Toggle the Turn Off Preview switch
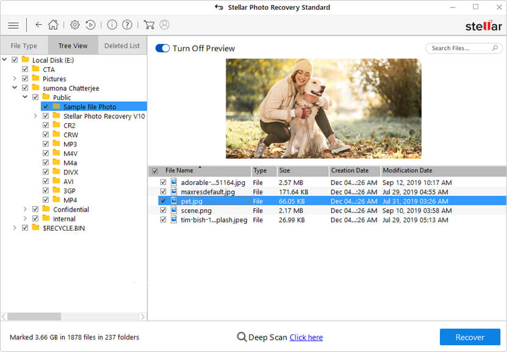507x352 pixels. (x=162, y=48)
